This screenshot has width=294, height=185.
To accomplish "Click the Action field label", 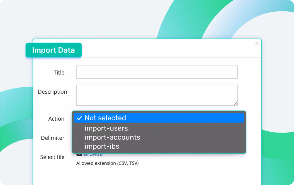I will [56, 119].
